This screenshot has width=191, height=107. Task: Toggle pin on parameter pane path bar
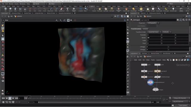(187, 16)
